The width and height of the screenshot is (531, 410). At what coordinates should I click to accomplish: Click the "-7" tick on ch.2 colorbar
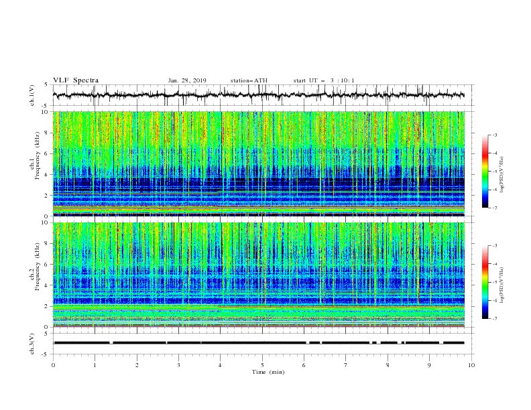494,319
